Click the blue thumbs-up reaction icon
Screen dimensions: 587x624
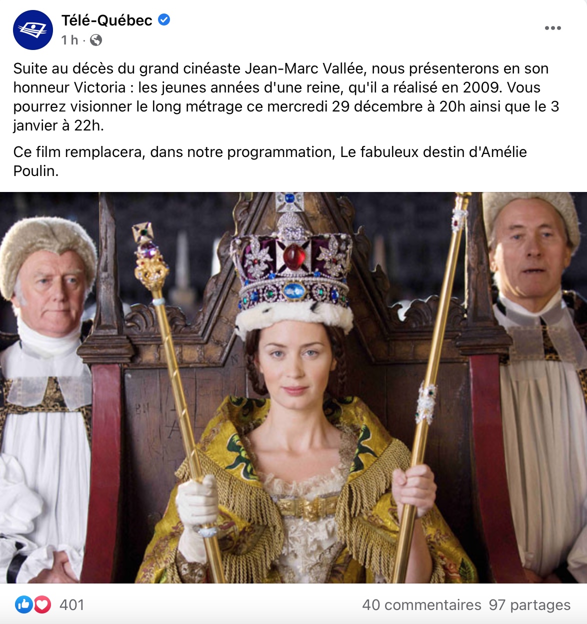pyautogui.click(x=23, y=605)
